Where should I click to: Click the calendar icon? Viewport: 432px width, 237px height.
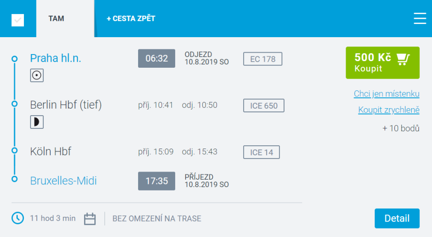[x=90, y=219]
